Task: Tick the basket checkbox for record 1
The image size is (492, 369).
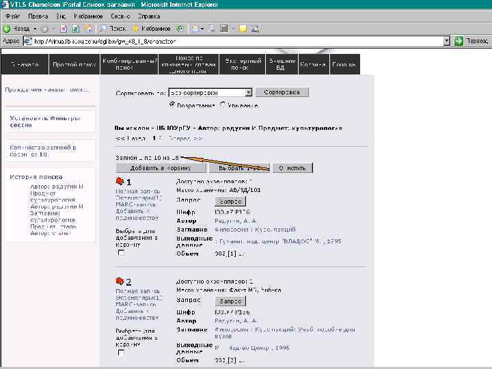Action: coord(121,253)
